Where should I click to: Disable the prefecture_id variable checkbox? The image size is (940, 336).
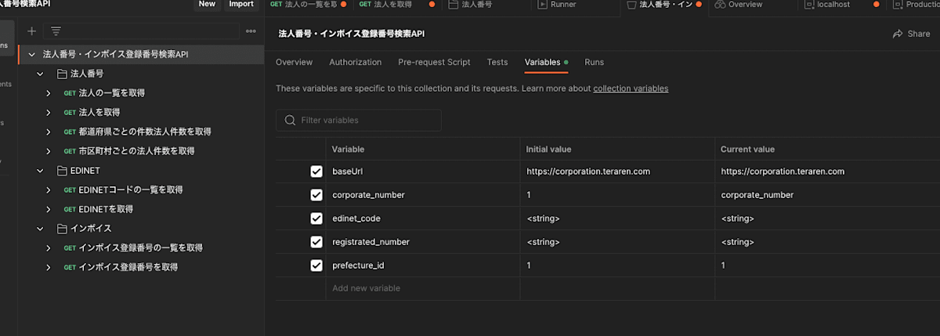point(316,266)
